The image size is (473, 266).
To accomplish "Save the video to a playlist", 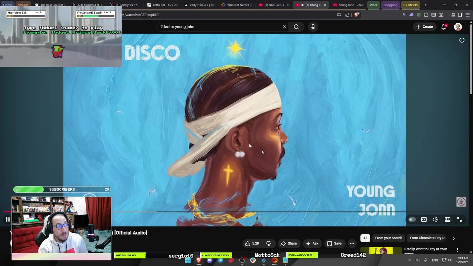I will (x=334, y=243).
